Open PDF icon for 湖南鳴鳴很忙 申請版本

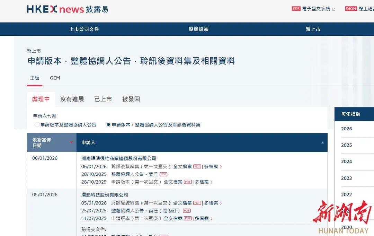coord(188,182)
